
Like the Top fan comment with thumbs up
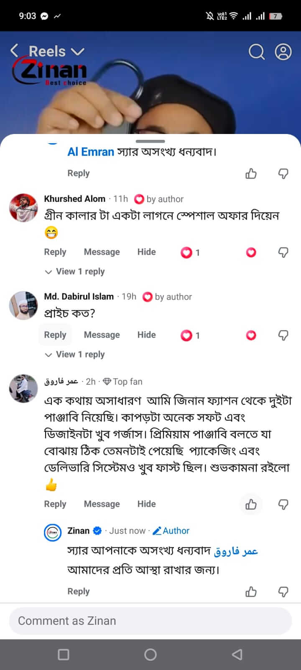click(251, 504)
